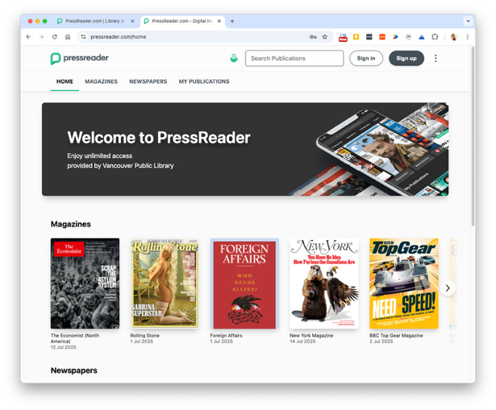Click the blue triangle extension icon
Image resolution: width=496 pixels, height=410 pixels.
[x=421, y=37]
